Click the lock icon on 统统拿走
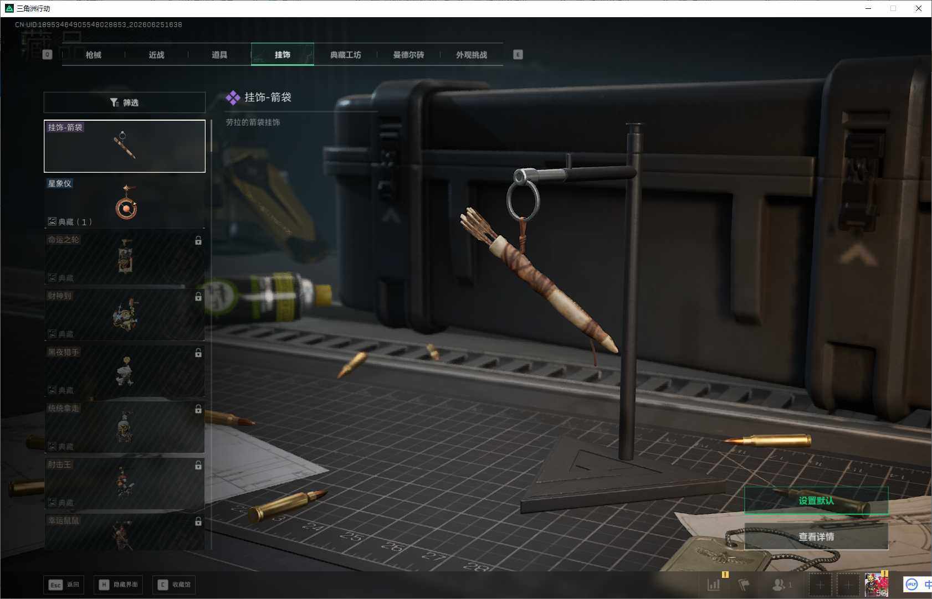The height and width of the screenshot is (599, 932). [198, 409]
